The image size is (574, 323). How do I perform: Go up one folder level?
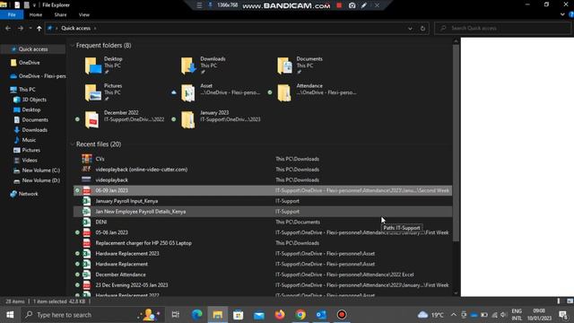pos(39,28)
